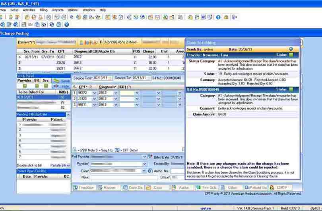Click the flask lab icon in toolbar
The width and height of the screenshot is (322, 211).
[41, 17]
